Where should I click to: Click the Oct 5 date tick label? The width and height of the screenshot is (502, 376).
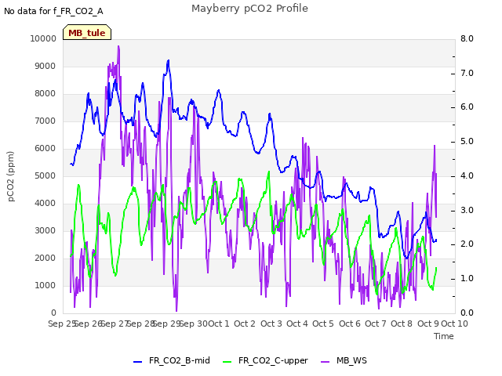coord(323,324)
